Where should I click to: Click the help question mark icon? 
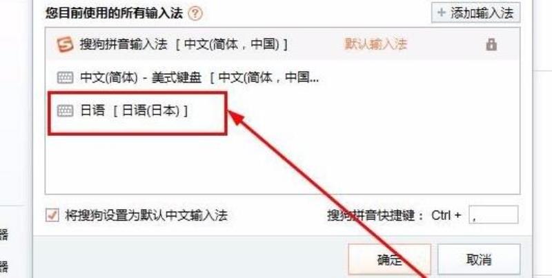click(x=195, y=14)
